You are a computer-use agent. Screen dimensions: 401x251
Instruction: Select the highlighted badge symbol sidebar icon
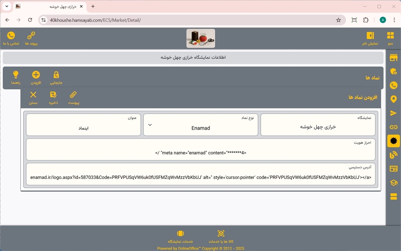(394, 141)
